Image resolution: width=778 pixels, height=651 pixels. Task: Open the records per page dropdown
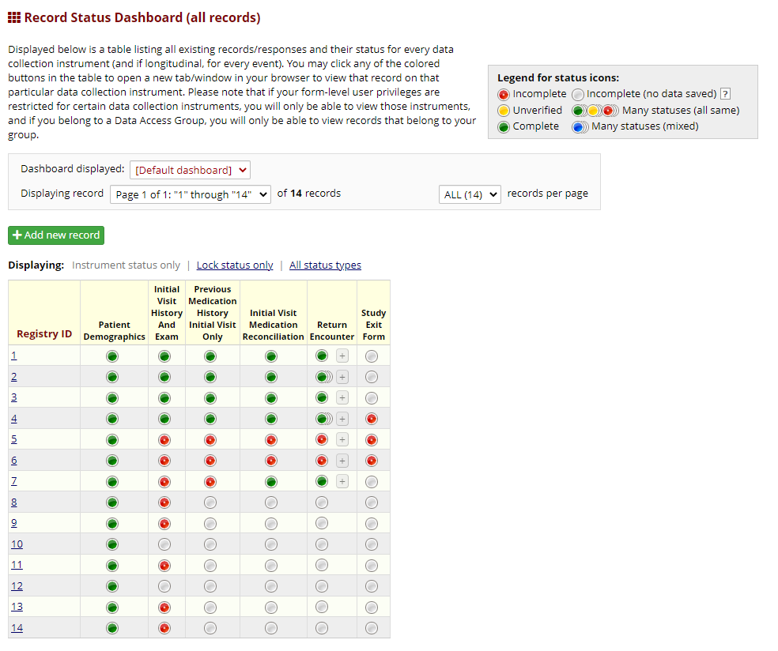click(470, 194)
